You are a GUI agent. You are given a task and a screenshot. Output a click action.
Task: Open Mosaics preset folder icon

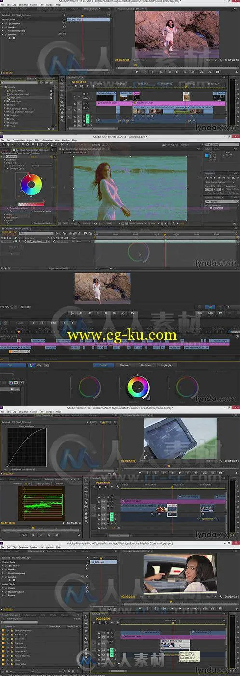pyautogui.click(x=7, y=116)
